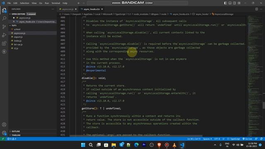Click LF end-of-line setting
Viewport: 265px width, 149px height.
224,139
